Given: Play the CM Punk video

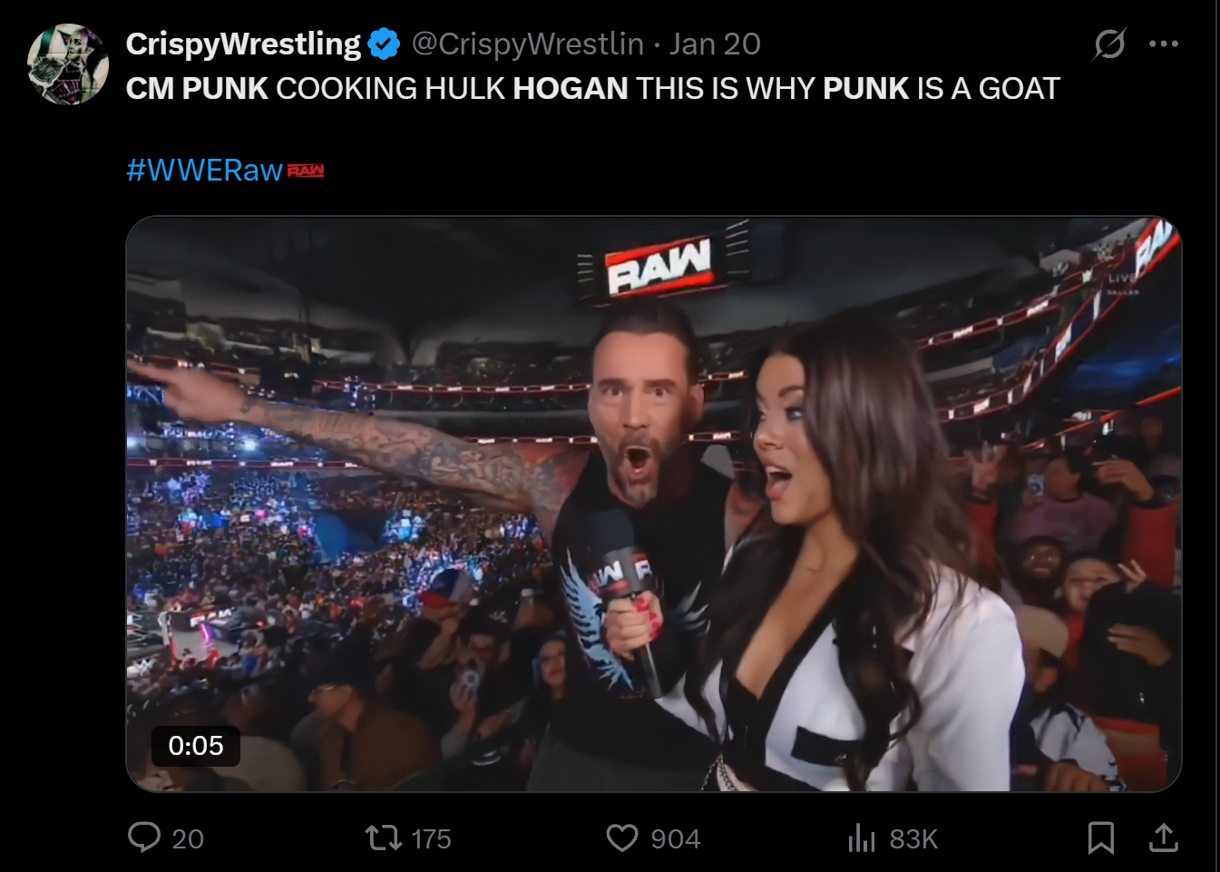Looking at the screenshot, I should point(654,504).
